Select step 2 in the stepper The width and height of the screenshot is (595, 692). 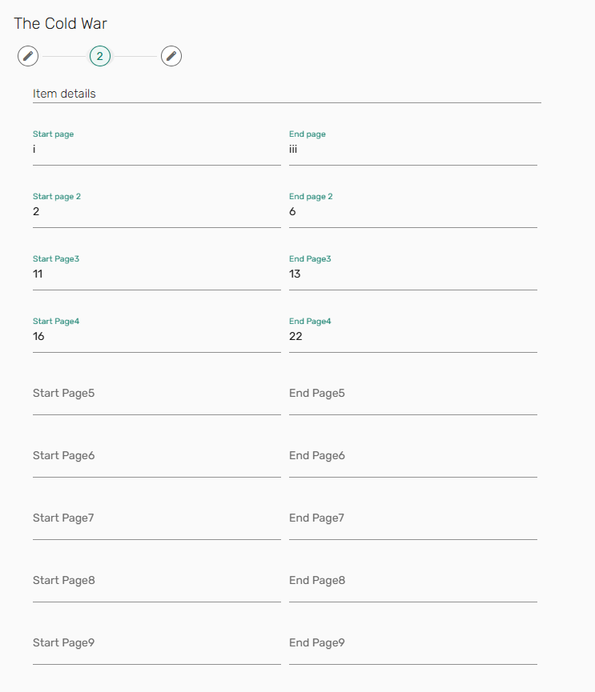[100, 56]
